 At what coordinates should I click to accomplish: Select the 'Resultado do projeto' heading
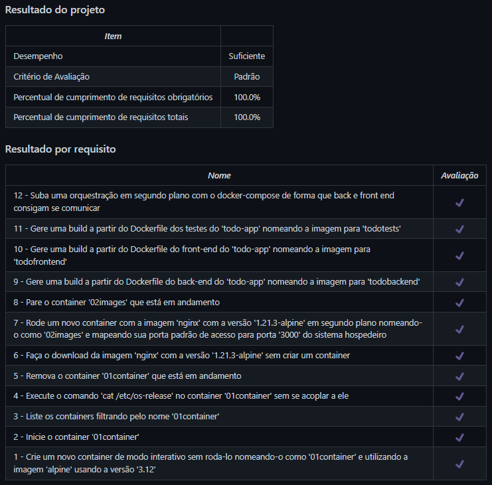coord(55,10)
